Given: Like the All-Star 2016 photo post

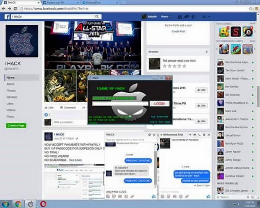Looking at the screenshot, I should pyautogui.click(x=49, y=107).
